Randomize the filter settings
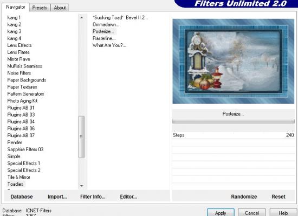Viewport: 298px width, 216px height. click(x=244, y=197)
